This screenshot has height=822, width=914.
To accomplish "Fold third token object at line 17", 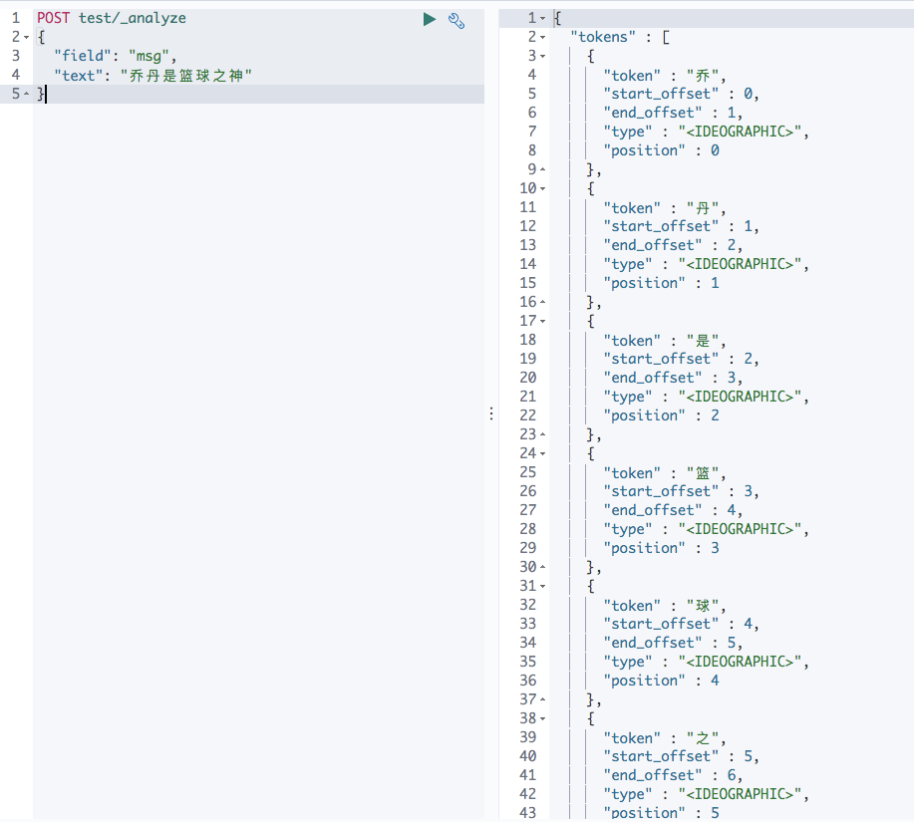I will point(542,321).
